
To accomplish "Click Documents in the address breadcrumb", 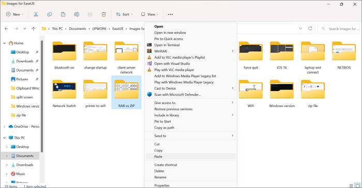I will (78, 29).
